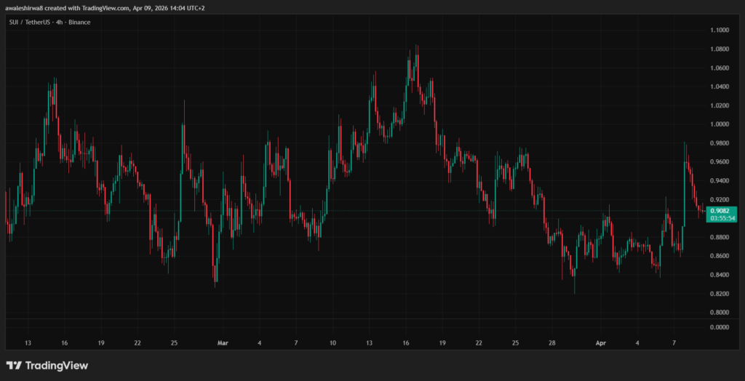Click the highest candle peak near 1.0800
745x381 pixels.
point(417,47)
